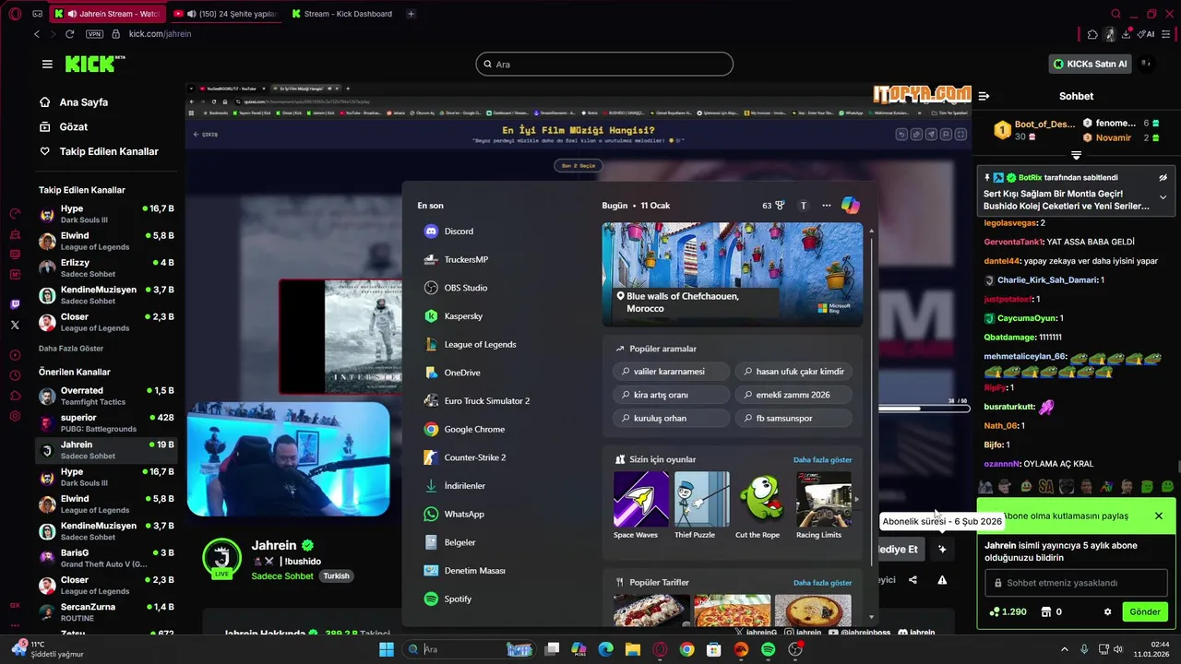This screenshot has width=1181, height=664.
Task: Switch to the Jahrein Stream browser tab
Action: 106,14
